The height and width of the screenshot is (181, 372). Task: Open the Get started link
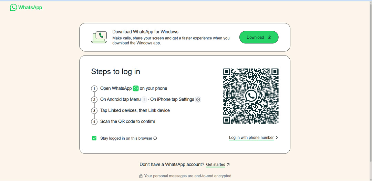pyautogui.click(x=215, y=164)
